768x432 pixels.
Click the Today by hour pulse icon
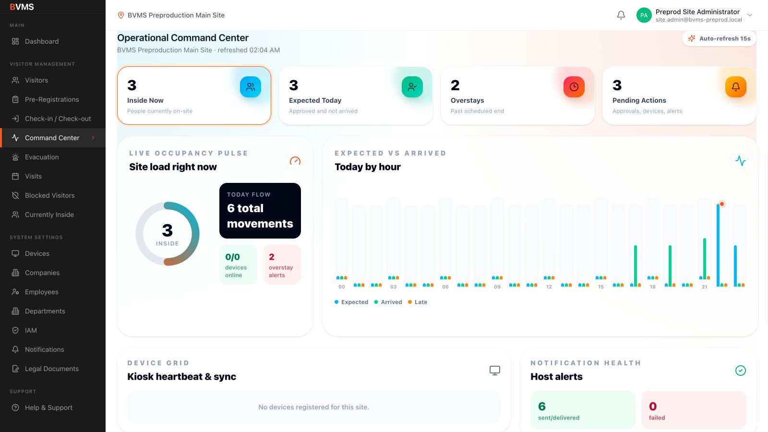click(x=741, y=161)
